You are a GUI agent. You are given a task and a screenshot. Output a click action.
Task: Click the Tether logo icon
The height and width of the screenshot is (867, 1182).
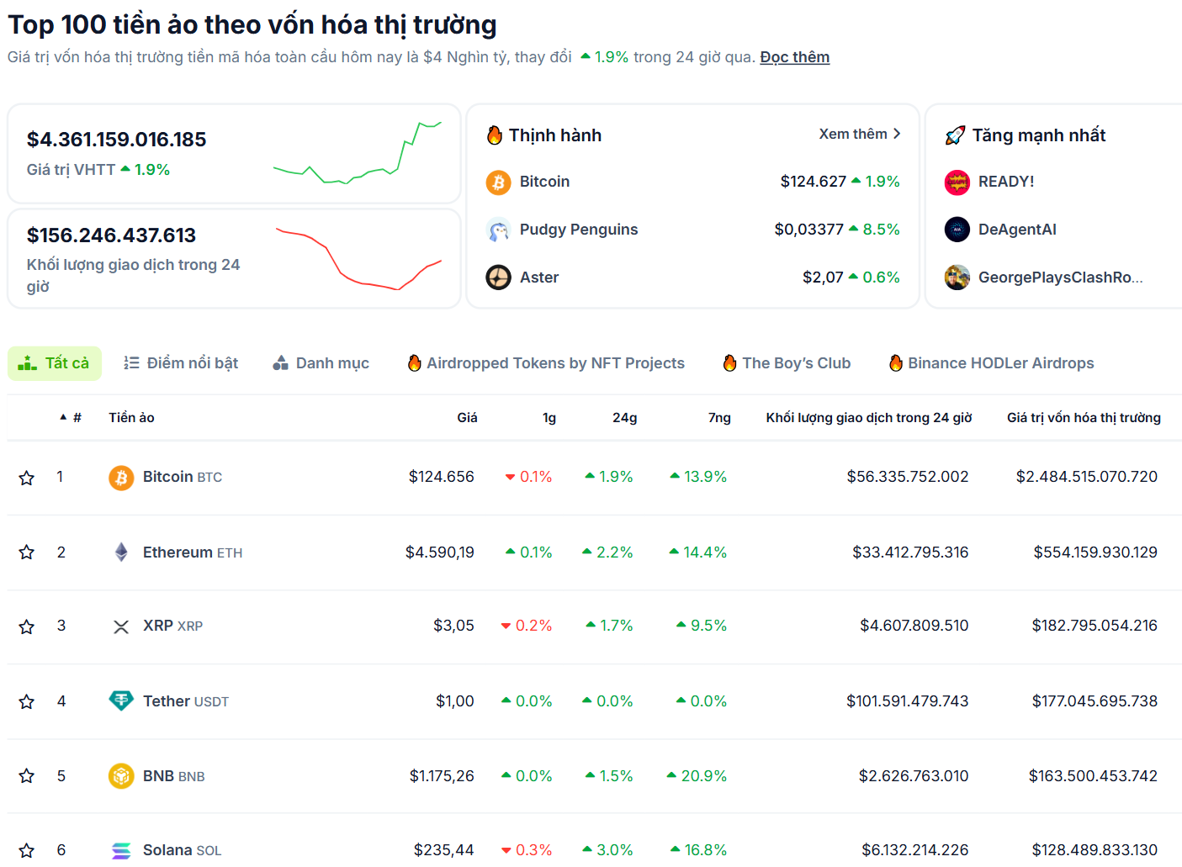click(121, 700)
